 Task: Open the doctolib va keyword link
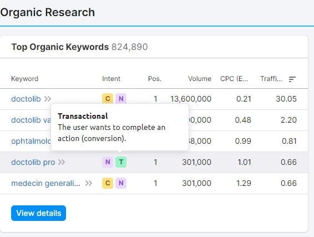[31, 120]
